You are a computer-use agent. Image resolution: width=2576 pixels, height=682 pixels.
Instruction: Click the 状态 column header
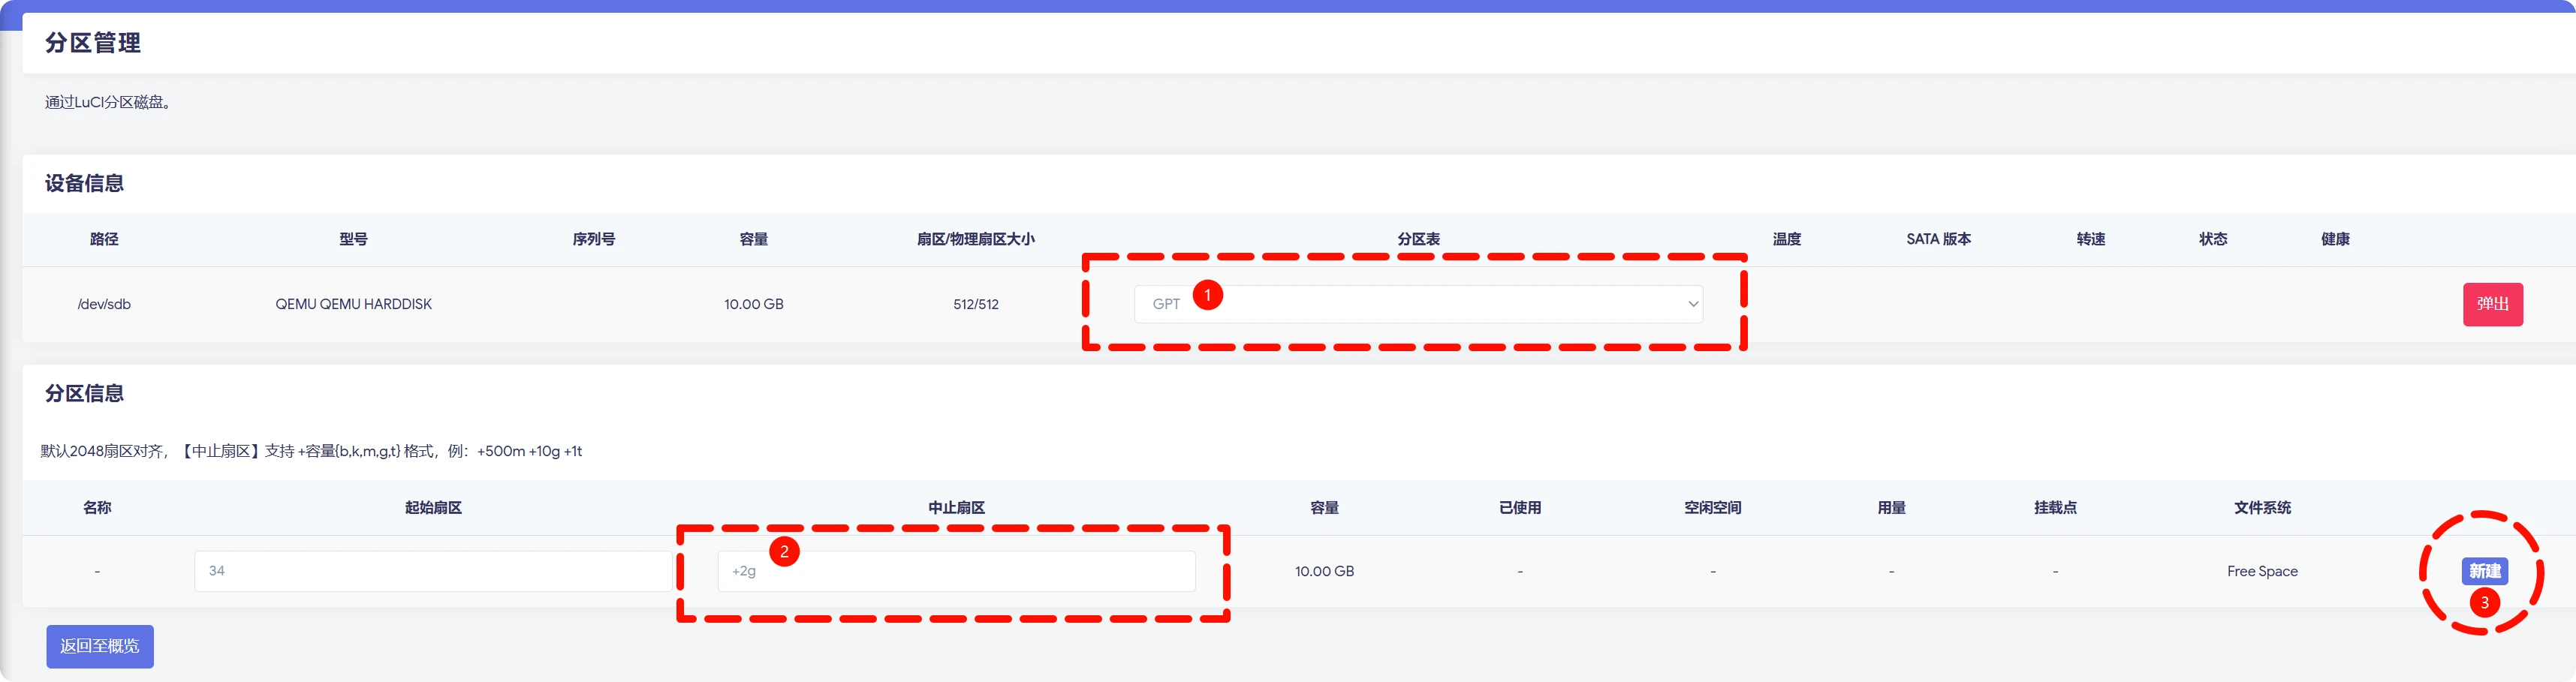(x=2213, y=239)
